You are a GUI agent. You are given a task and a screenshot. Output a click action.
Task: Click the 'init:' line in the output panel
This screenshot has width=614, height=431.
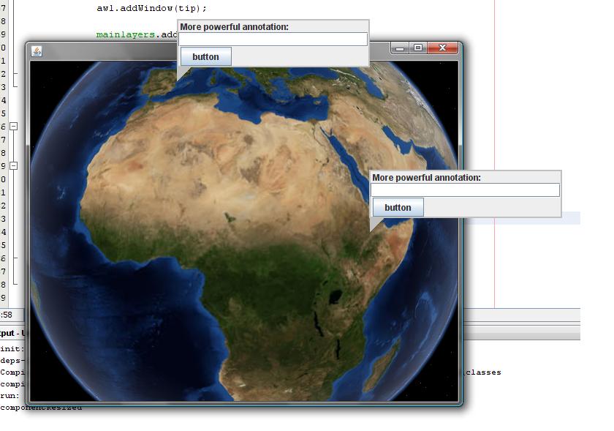12,348
